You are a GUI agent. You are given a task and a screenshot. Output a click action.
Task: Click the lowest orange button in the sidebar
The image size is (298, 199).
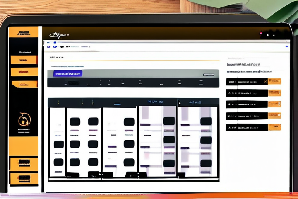(x=24, y=178)
